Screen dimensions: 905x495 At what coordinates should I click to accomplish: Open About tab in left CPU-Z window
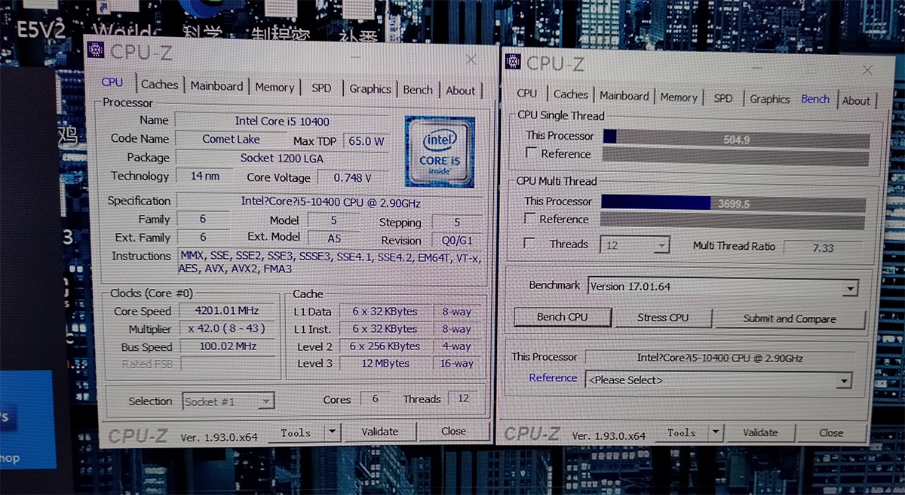[x=460, y=91]
